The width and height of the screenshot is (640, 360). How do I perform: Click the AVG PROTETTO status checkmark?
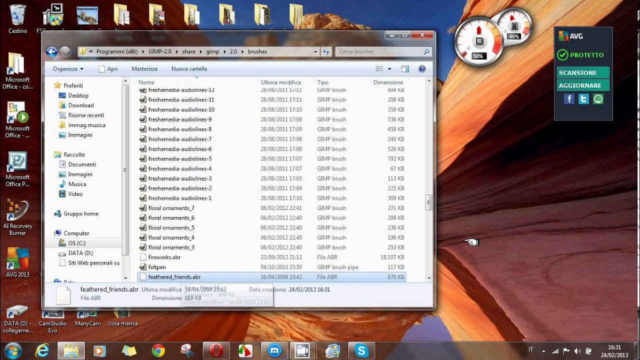tap(562, 55)
